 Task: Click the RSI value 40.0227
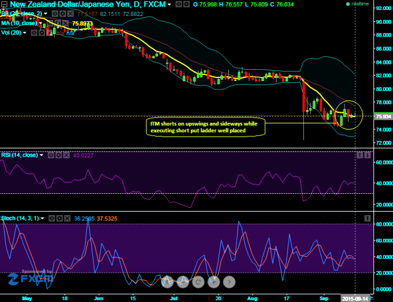coord(83,155)
